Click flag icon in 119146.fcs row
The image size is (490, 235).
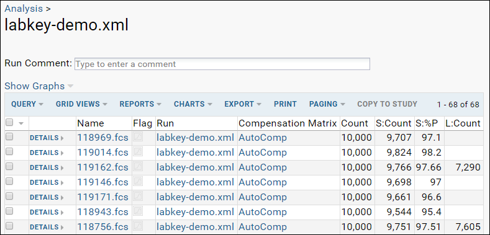tap(138, 181)
